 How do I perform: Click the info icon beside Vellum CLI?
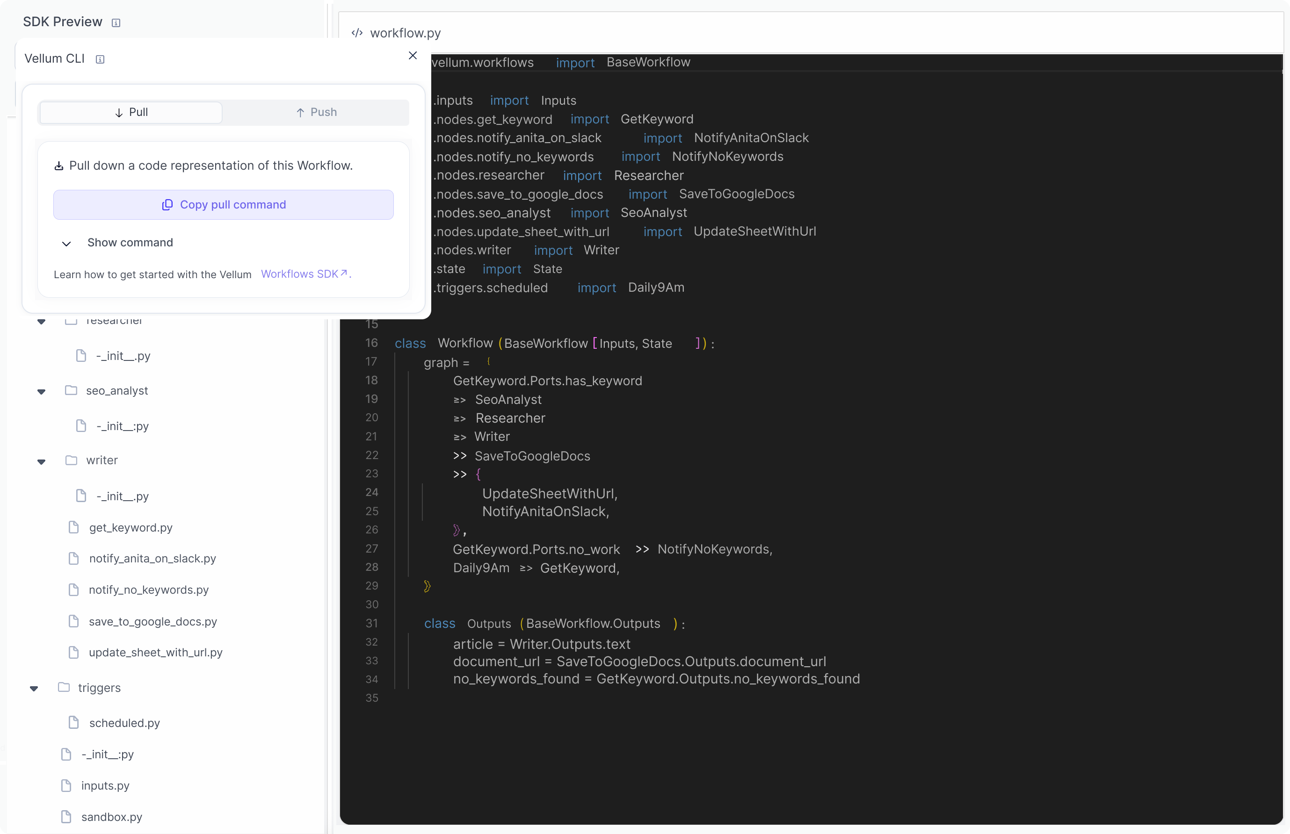click(100, 59)
